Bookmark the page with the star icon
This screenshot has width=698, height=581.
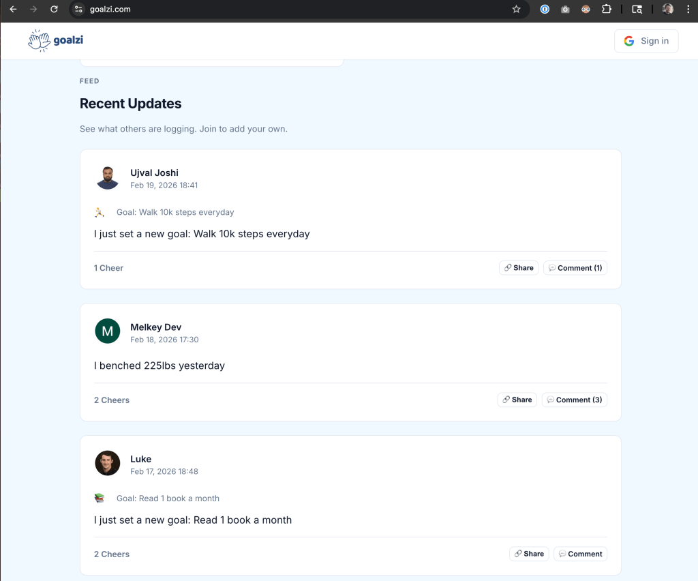click(516, 10)
